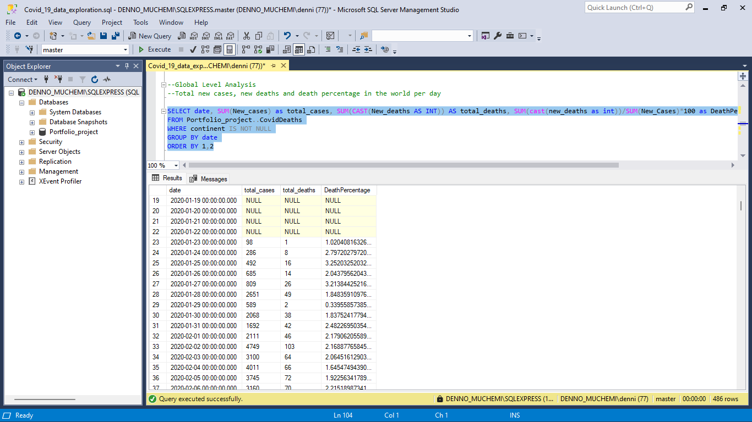
Task: Click the Navigate Backward arrow icon
Action: (x=17, y=36)
